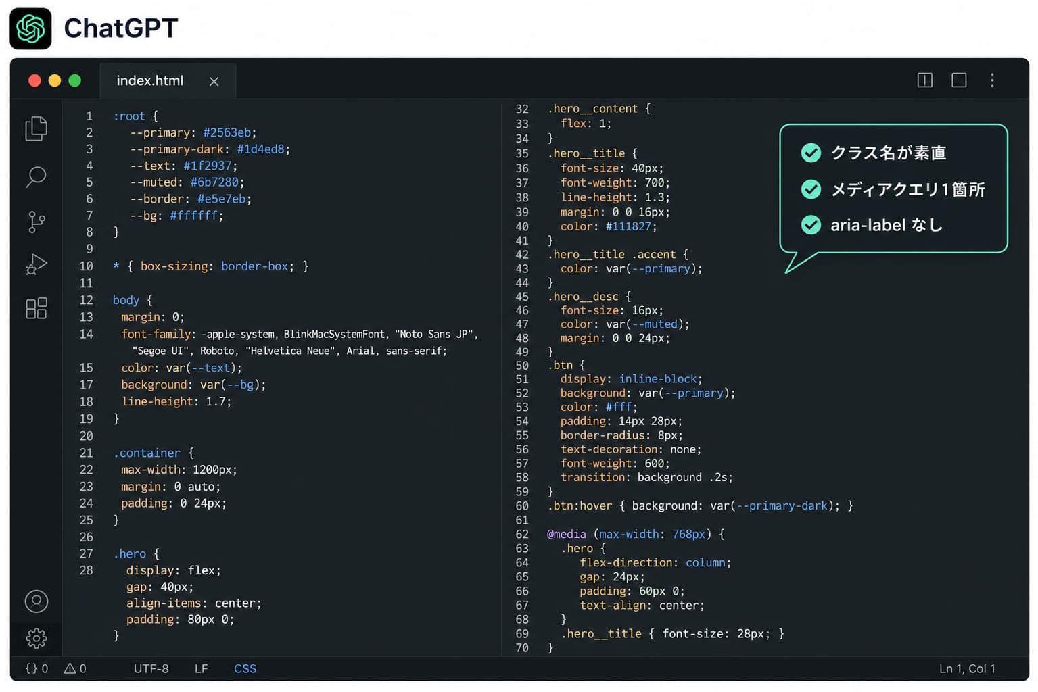Viewport: 1038px width, 692px height.
Task: Close the index.html tab
Action: point(214,81)
